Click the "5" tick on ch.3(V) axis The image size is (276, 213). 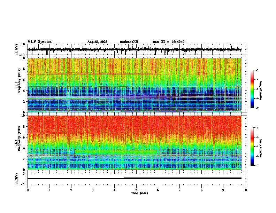click(x=24, y=173)
